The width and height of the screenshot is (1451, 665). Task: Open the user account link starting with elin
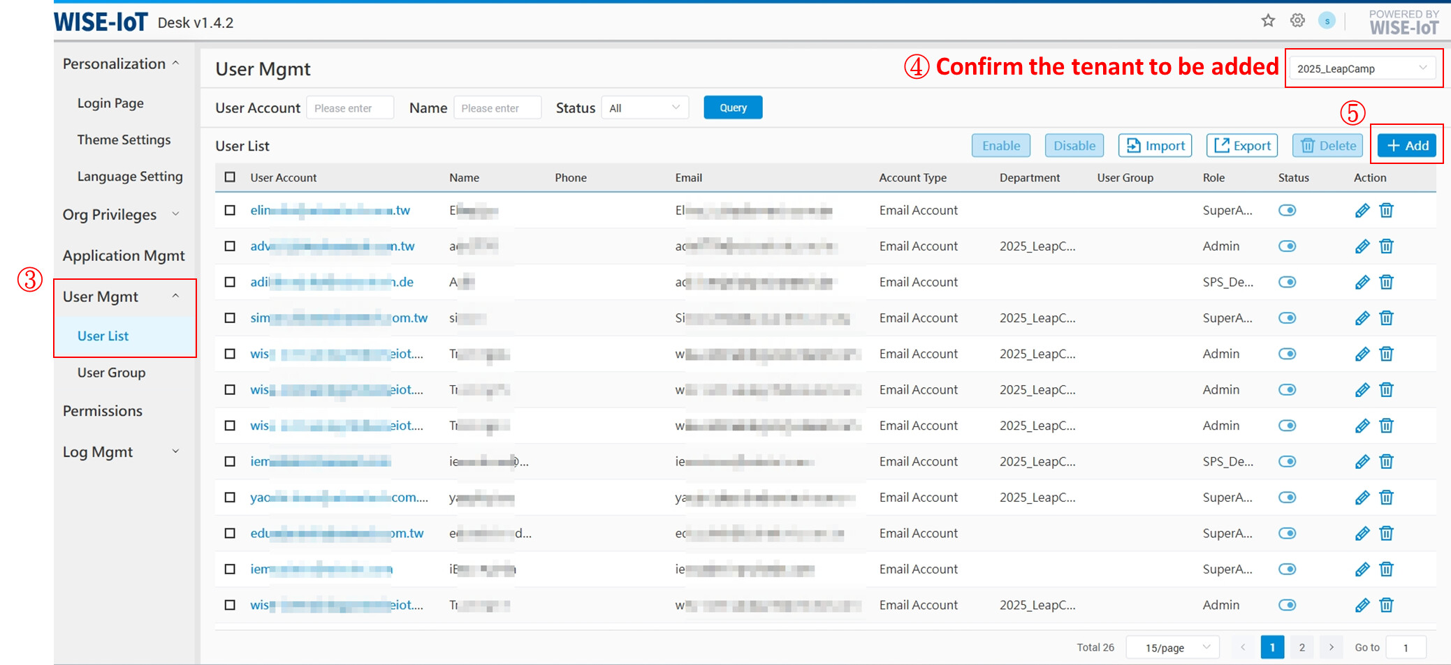click(x=330, y=210)
